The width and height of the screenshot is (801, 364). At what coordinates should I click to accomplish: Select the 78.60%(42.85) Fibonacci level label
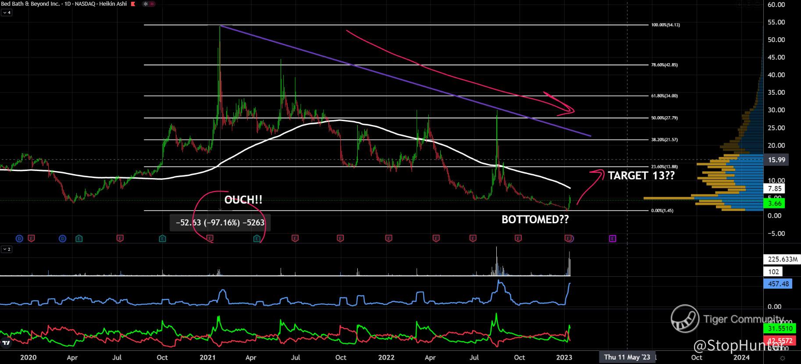pos(665,65)
